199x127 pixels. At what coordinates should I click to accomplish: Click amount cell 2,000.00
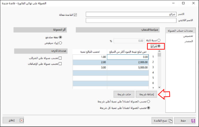click(128, 62)
